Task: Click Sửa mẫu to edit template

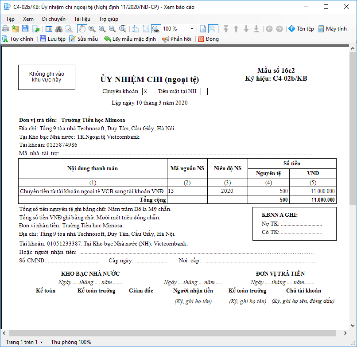Action: coord(84,39)
